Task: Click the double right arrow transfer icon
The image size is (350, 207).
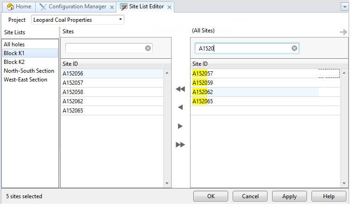Action: 180,144
